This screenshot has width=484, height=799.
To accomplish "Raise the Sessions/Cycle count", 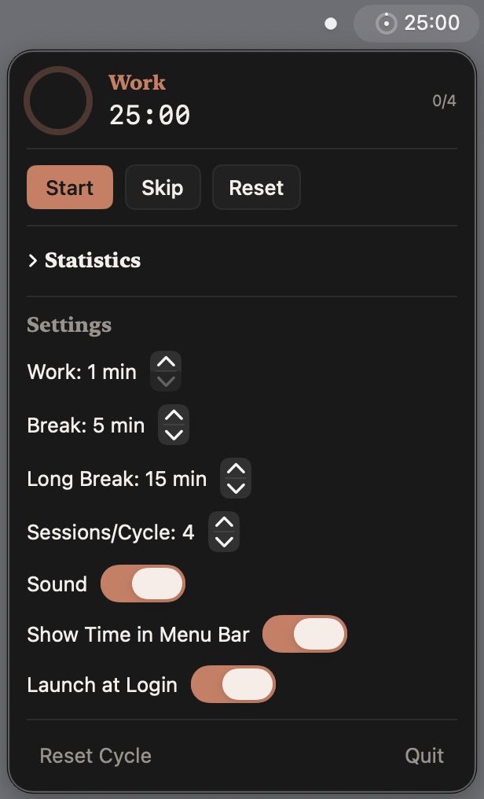I will coord(223,522).
